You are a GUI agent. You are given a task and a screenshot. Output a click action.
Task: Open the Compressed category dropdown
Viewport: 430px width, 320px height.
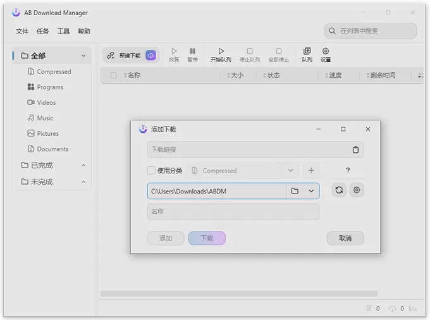click(290, 171)
